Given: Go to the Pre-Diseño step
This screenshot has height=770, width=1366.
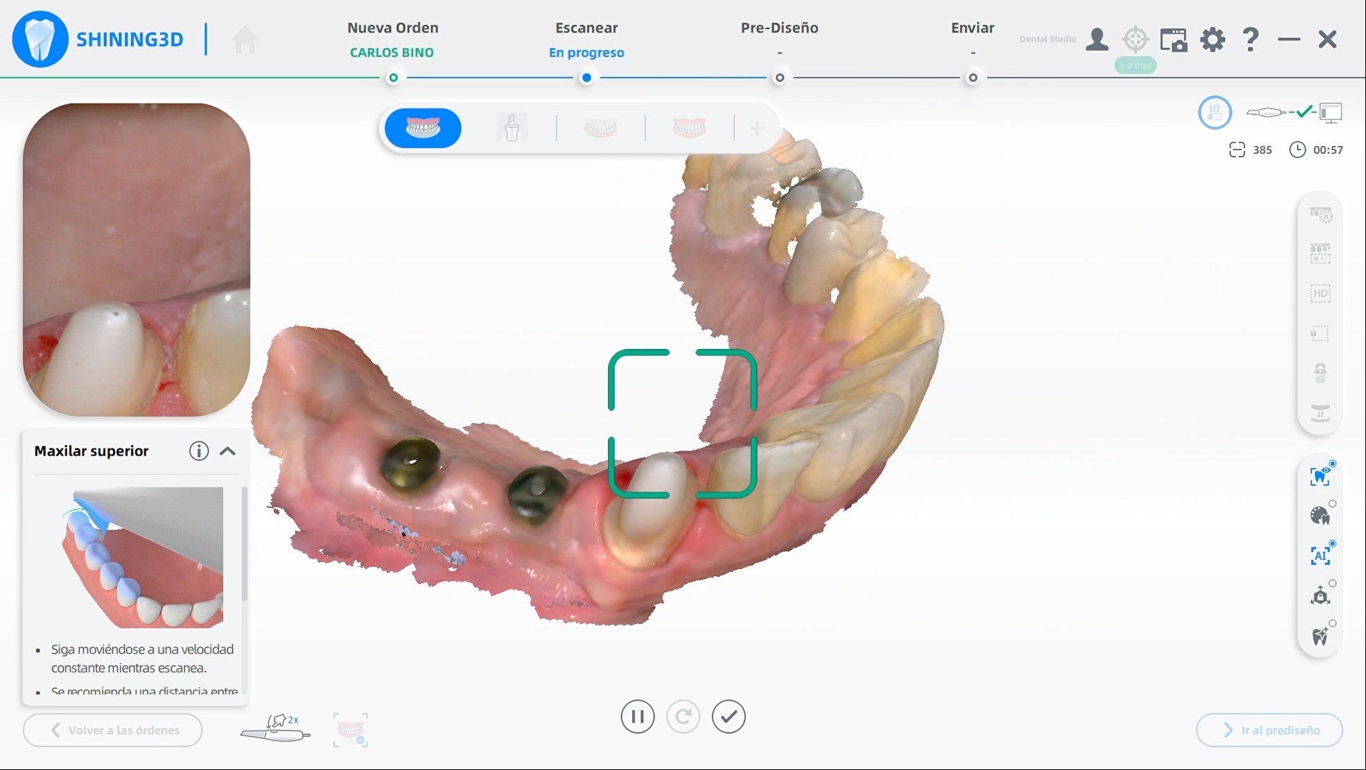Looking at the screenshot, I should pos(779,28).
